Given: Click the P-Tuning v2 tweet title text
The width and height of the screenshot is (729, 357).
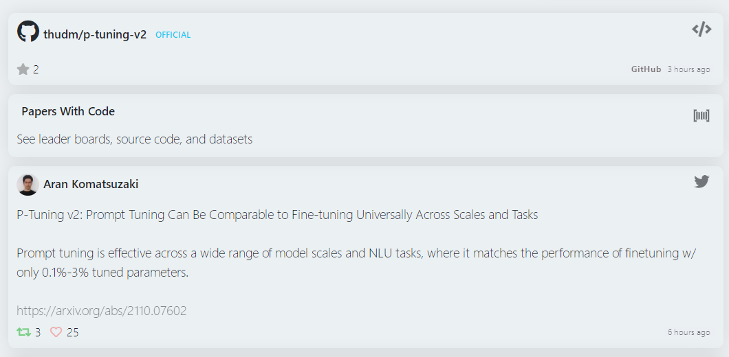Looking at the screenshot, I should (x=277, y=215).
